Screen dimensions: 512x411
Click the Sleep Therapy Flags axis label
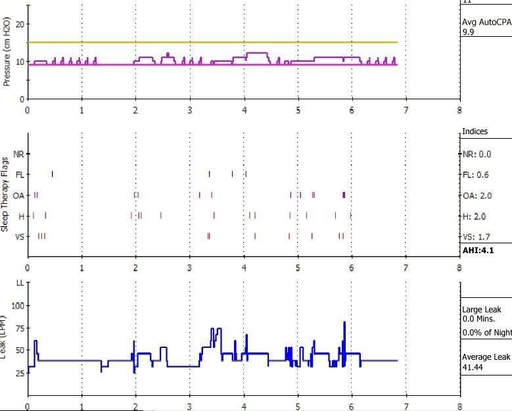(5, 193)
